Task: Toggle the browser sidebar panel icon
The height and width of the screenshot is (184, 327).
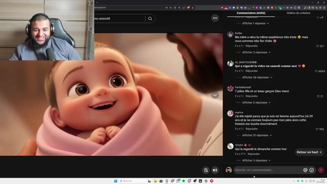Action: point(309,8)
